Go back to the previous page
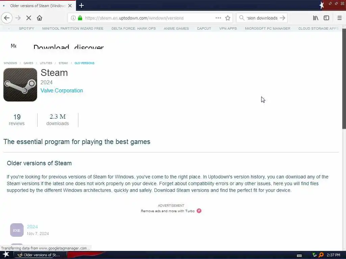This screenshot has height=259, width=346. 7,18
